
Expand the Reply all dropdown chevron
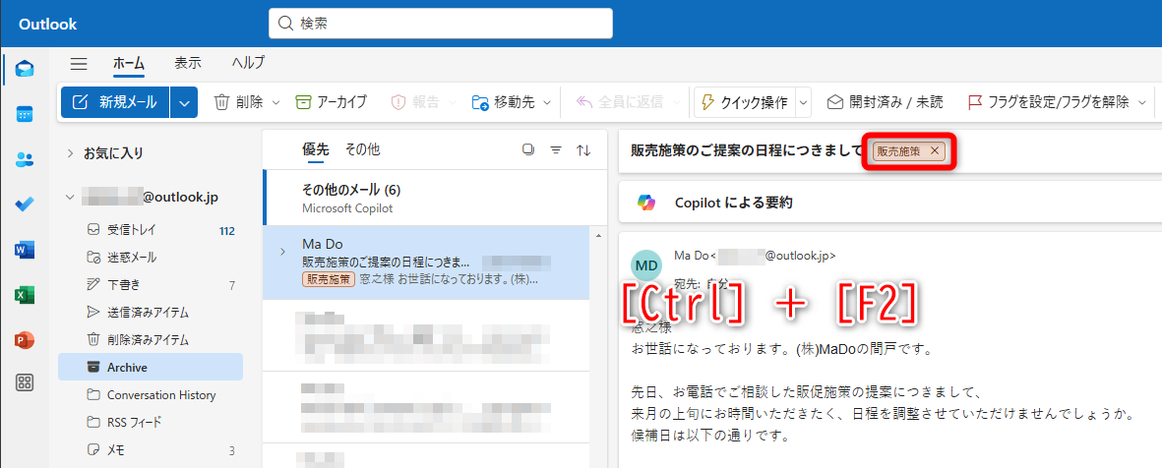point(677,103)
